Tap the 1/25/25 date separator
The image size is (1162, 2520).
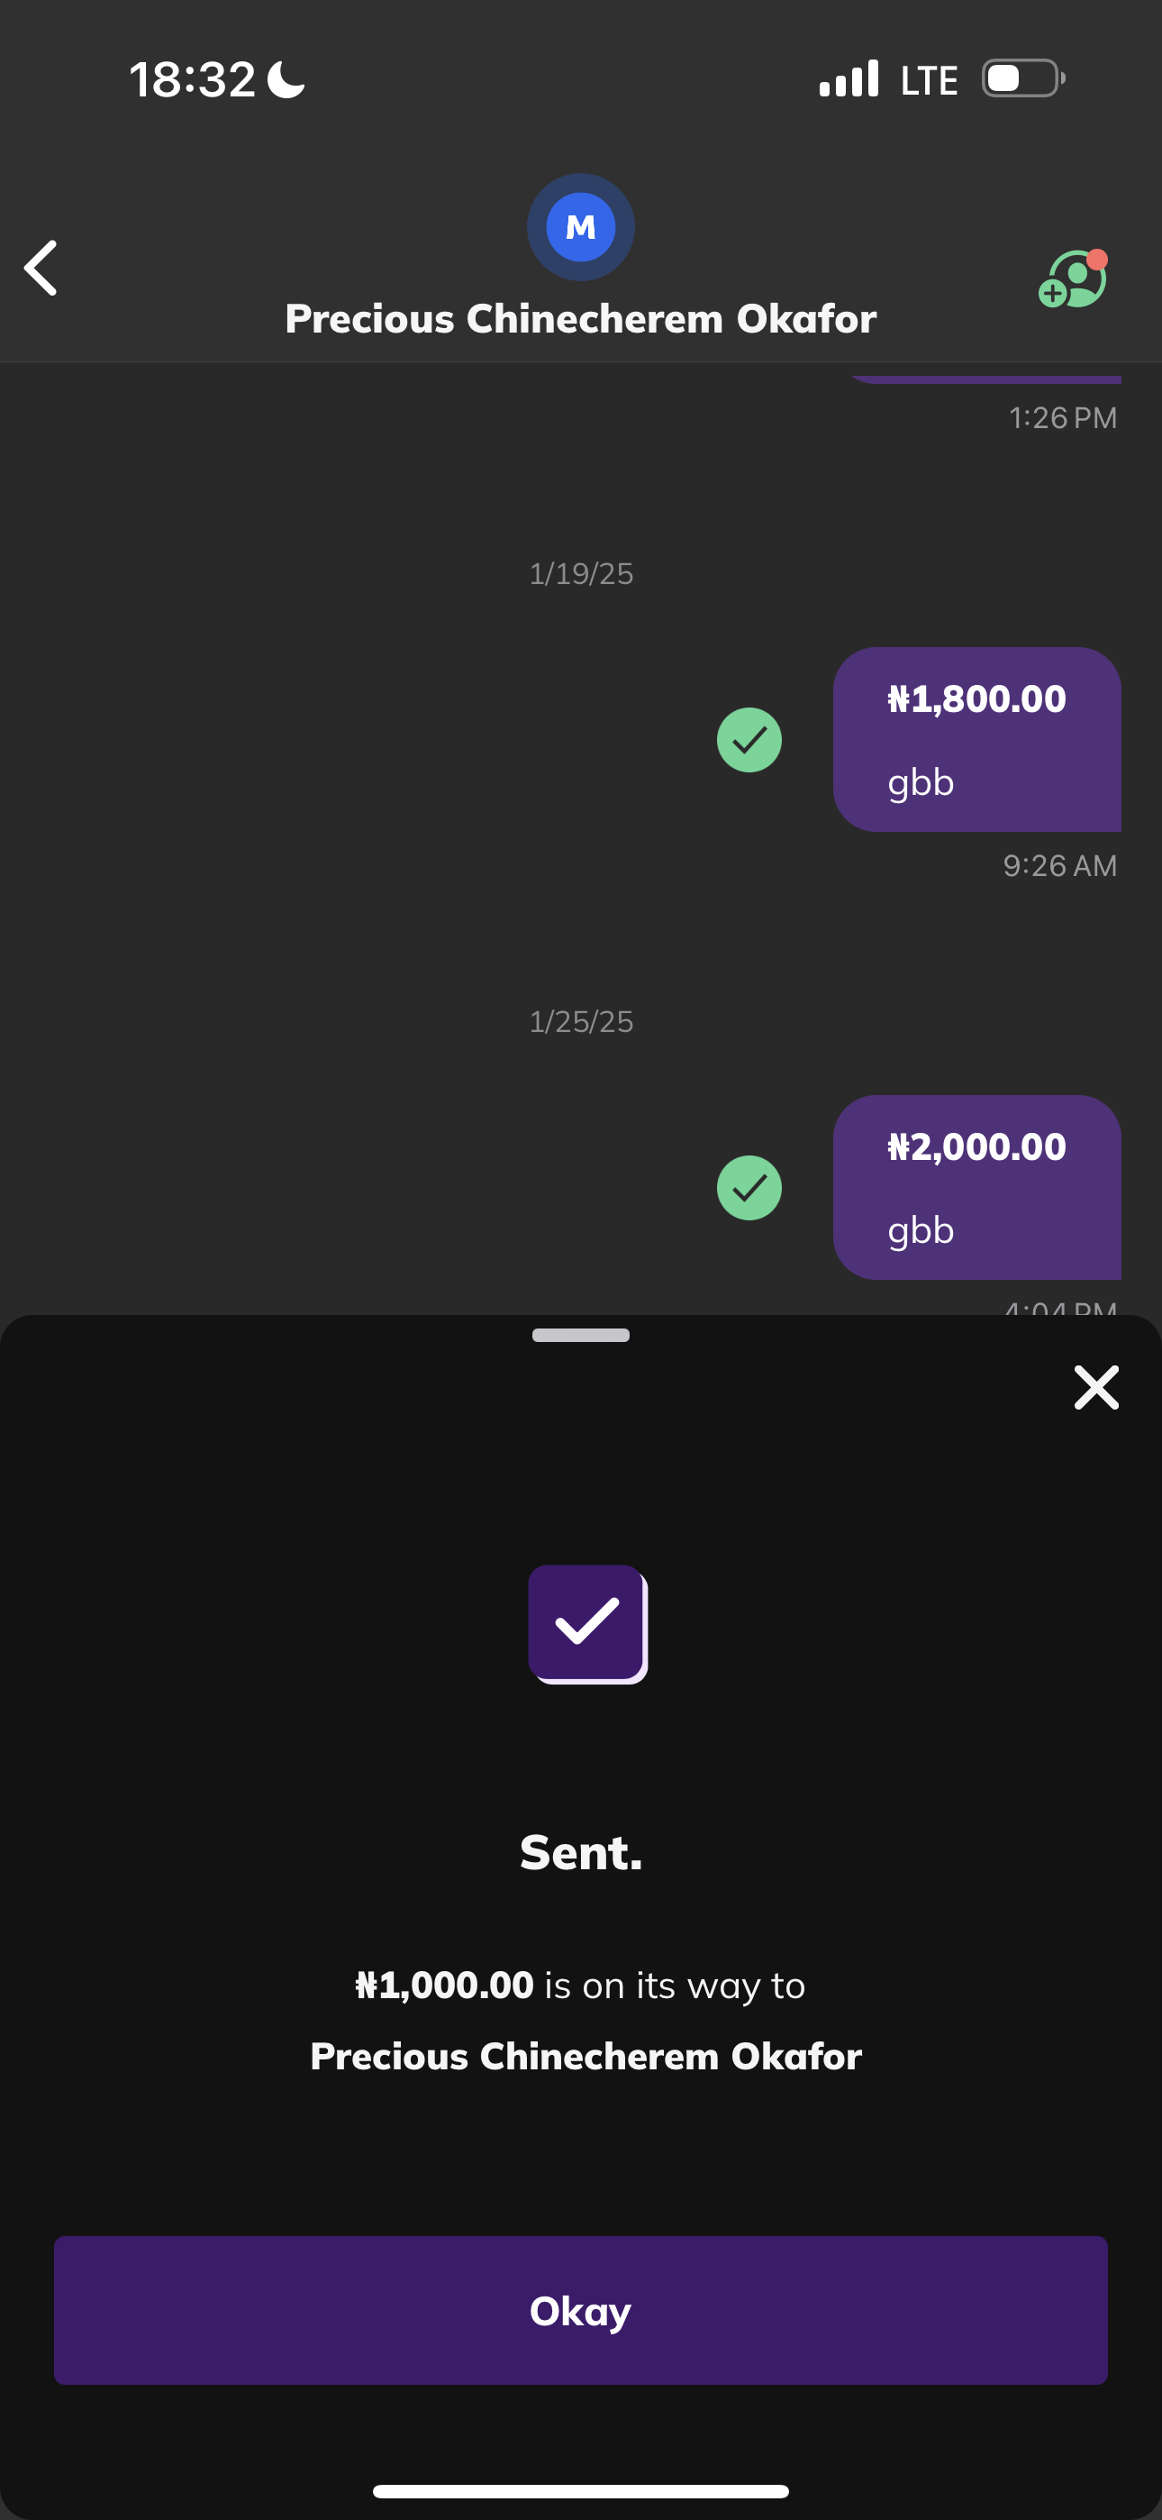pos(581,1021)
